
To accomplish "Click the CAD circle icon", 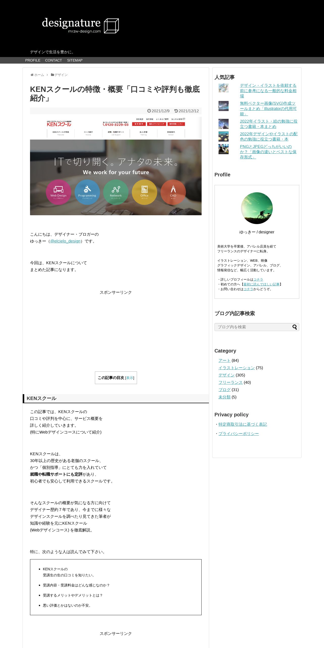I will coord(173,192).
